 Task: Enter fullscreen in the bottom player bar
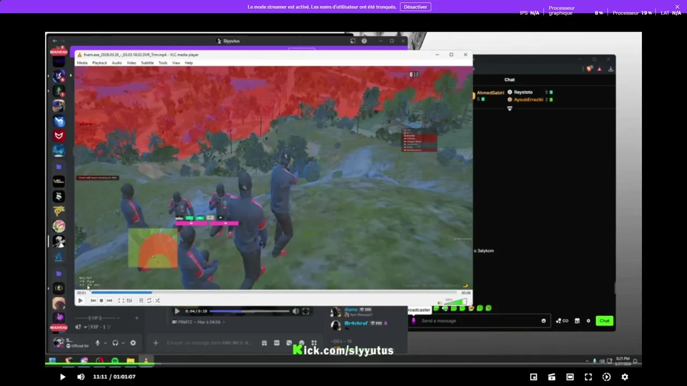click(588, 377)
